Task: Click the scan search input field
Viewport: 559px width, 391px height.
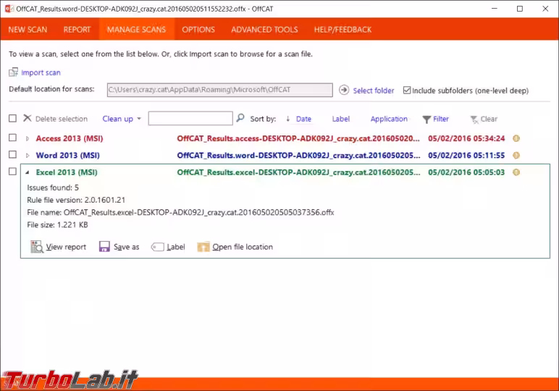Action: pyautogui.click(x=190, y=118)
